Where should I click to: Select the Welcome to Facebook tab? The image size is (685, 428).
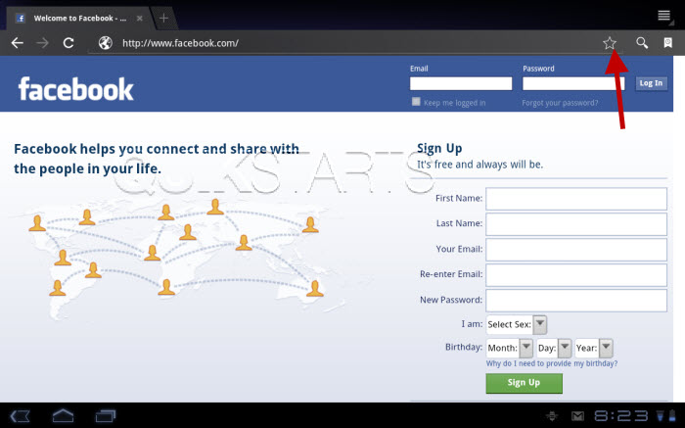coord(80,19)
